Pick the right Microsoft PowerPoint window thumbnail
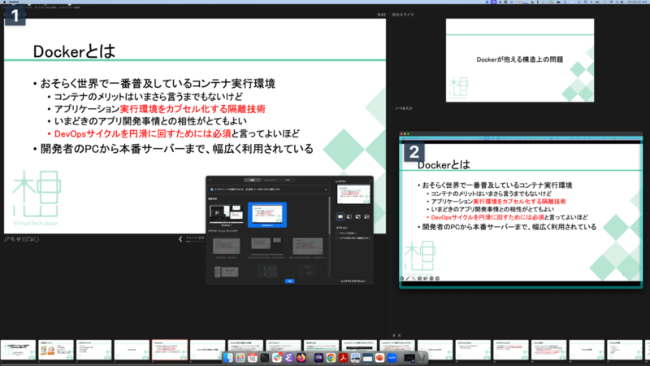 click(308, 246)
